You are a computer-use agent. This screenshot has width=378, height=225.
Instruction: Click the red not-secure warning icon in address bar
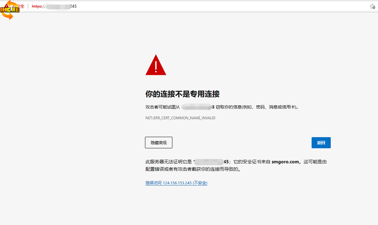point(6,6)
